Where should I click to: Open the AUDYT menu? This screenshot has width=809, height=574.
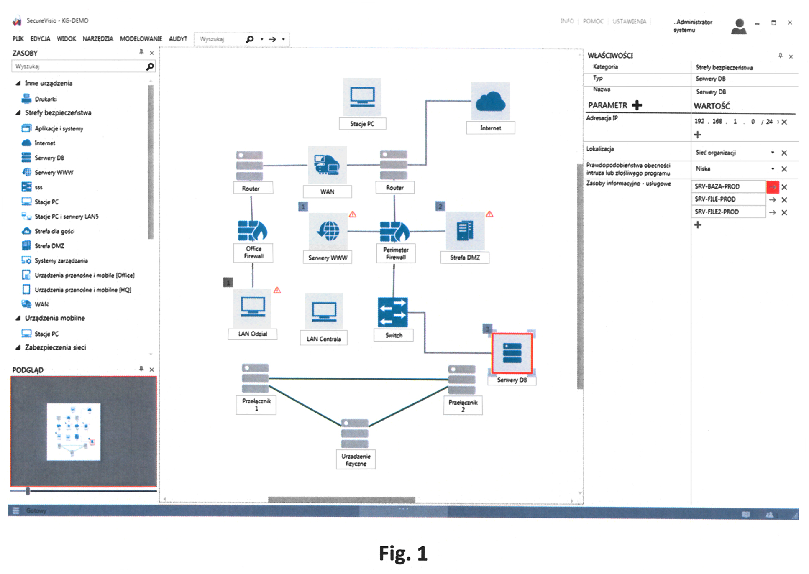point(178,39)
